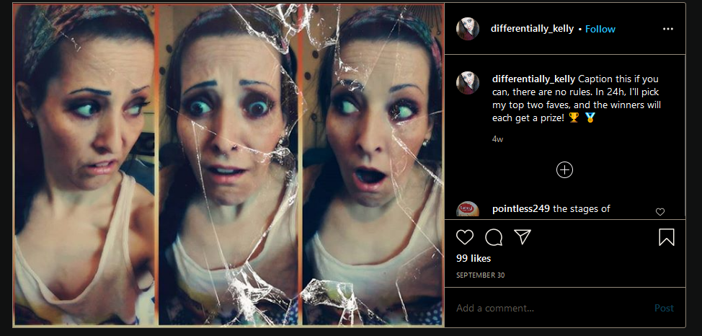Click the cracked-glass selfie collage photo
The image size is (702, 336).
tap(228, 164)
